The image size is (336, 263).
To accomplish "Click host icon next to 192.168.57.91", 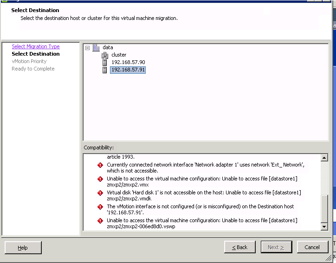I will coord(104,70).
